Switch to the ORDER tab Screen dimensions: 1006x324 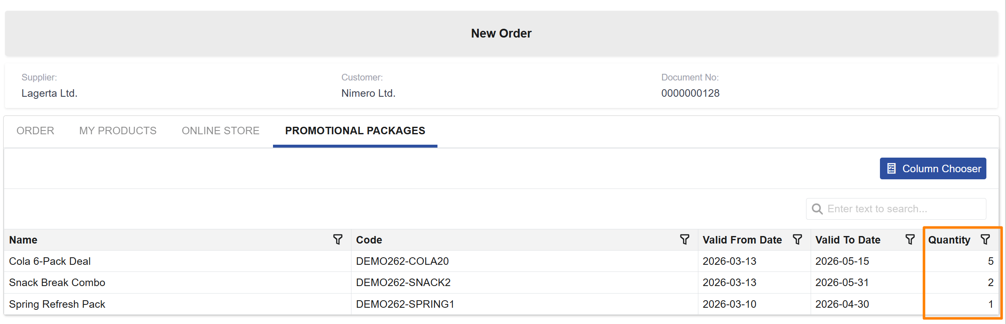[35, 131]
